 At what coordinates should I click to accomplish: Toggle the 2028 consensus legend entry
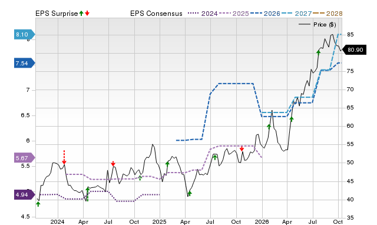tap(328, 14)
